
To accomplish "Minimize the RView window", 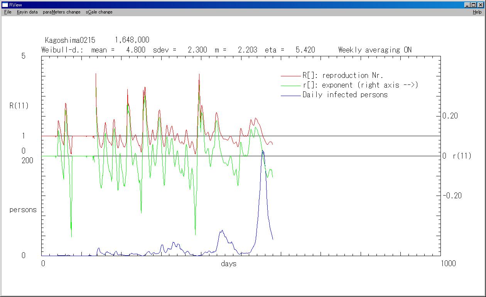I will coord(467,5).
